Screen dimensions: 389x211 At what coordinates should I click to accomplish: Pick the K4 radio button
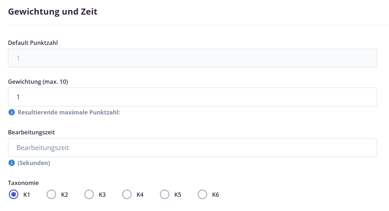click(x=127, y=194)
